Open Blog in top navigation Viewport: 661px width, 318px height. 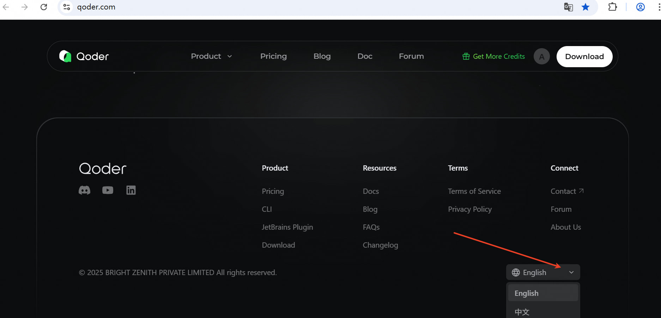(322, 56)
